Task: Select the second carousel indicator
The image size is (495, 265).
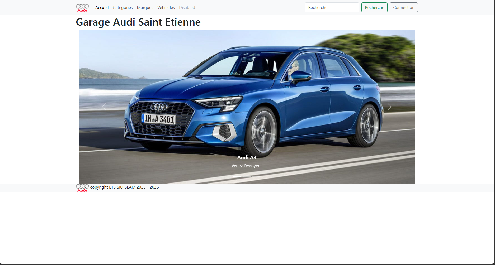Action: 247,176
